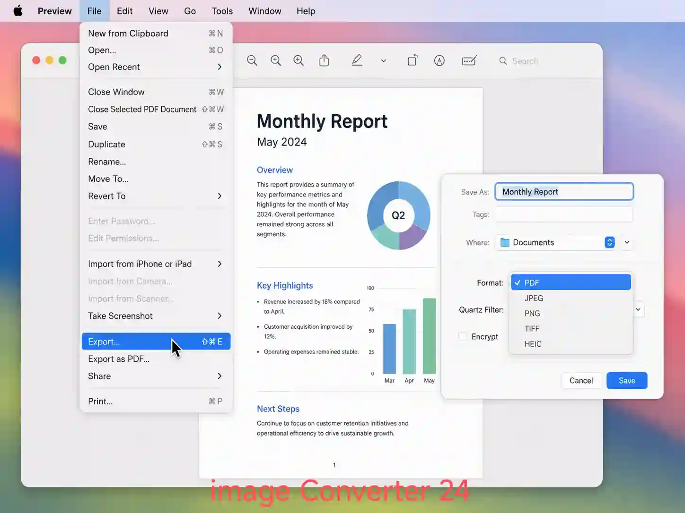Expand the highlight options chevron
This screenshot has height=513, width=685.
pos(384,61)
